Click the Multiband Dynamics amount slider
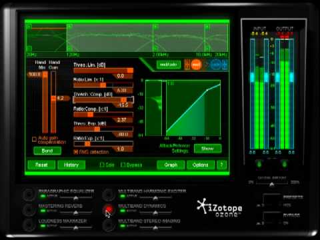Viewport: 320px width, 240px height. pos(155,212)
